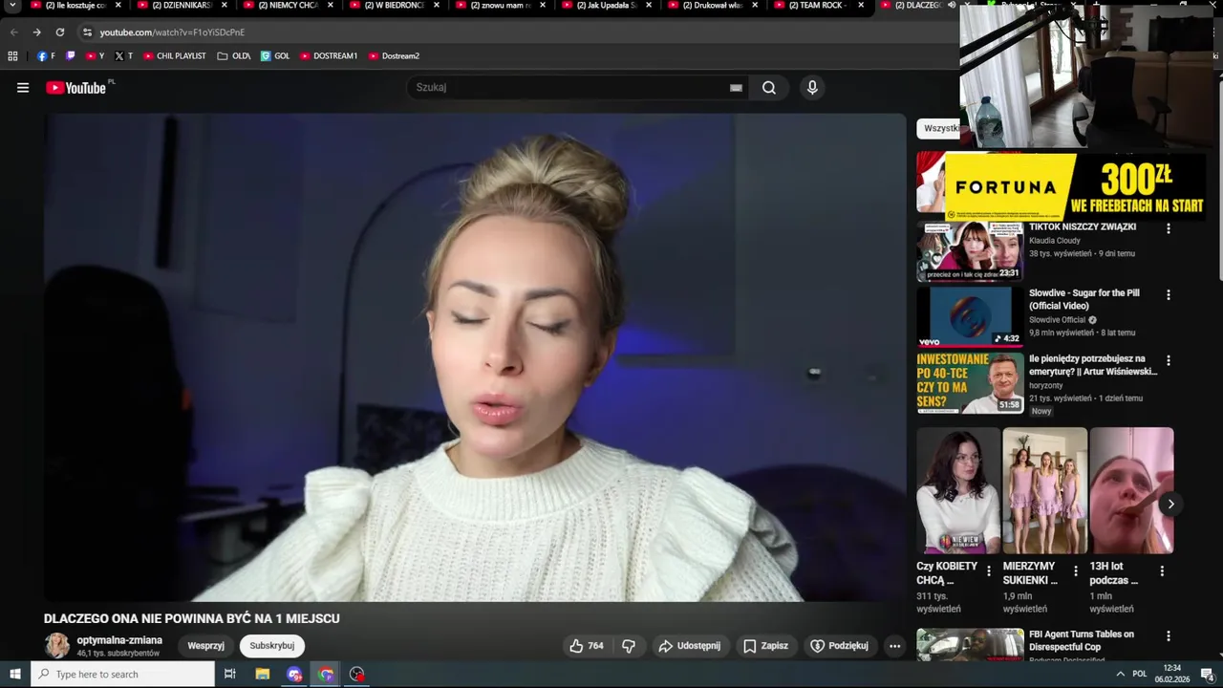1223x688 pixels.
Task: Open options for FBI Agent video
Action: coord(1168,636)
